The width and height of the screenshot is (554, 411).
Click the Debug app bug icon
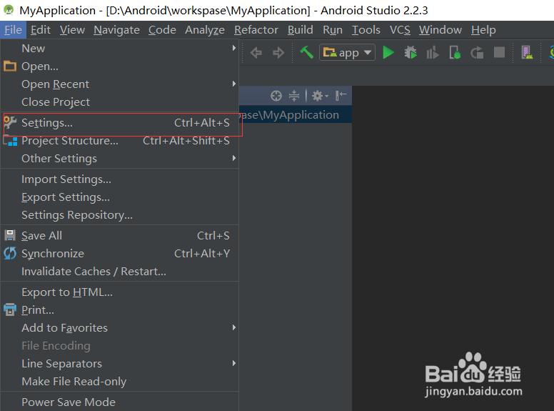411,53
